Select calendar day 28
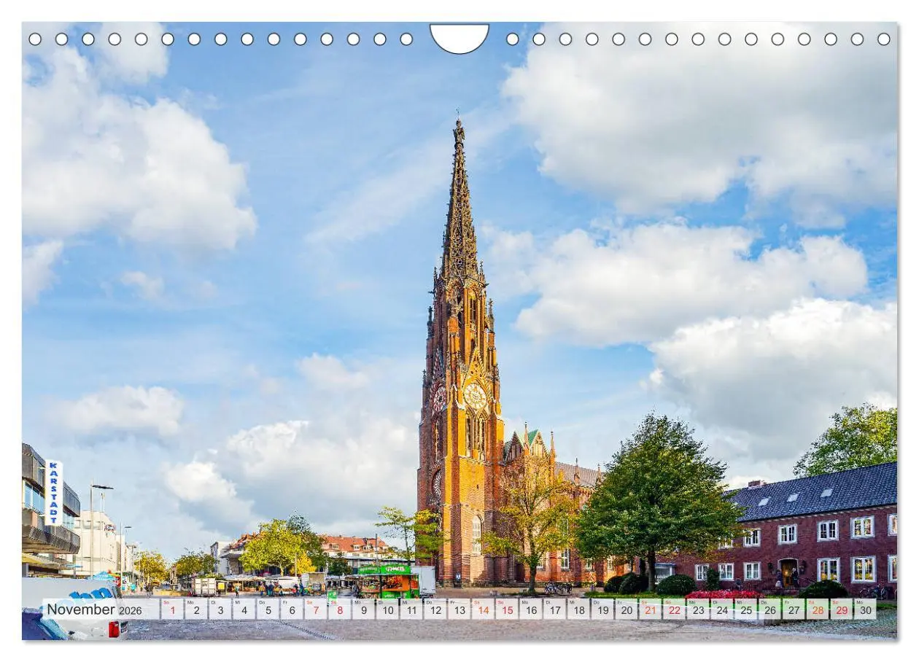Image resolution: width=919 pixels, height=662 pixels. click(x=818, y=610)
